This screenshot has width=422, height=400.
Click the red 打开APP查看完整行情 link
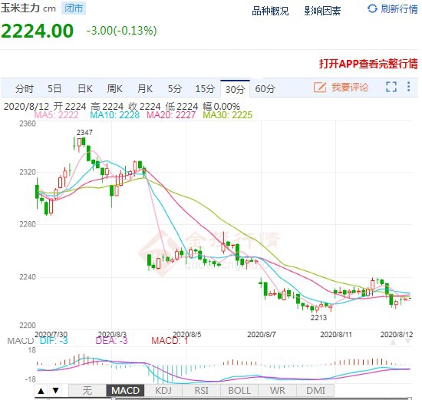[368, 64]
